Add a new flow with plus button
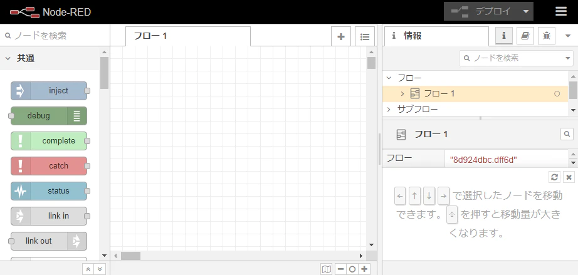Screen dimensions: 578x275 341,36
